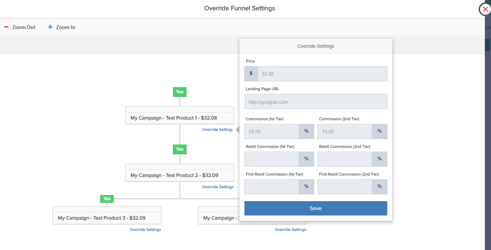
Task: Edit Commission (1st Tier) field
Action: 272,131
